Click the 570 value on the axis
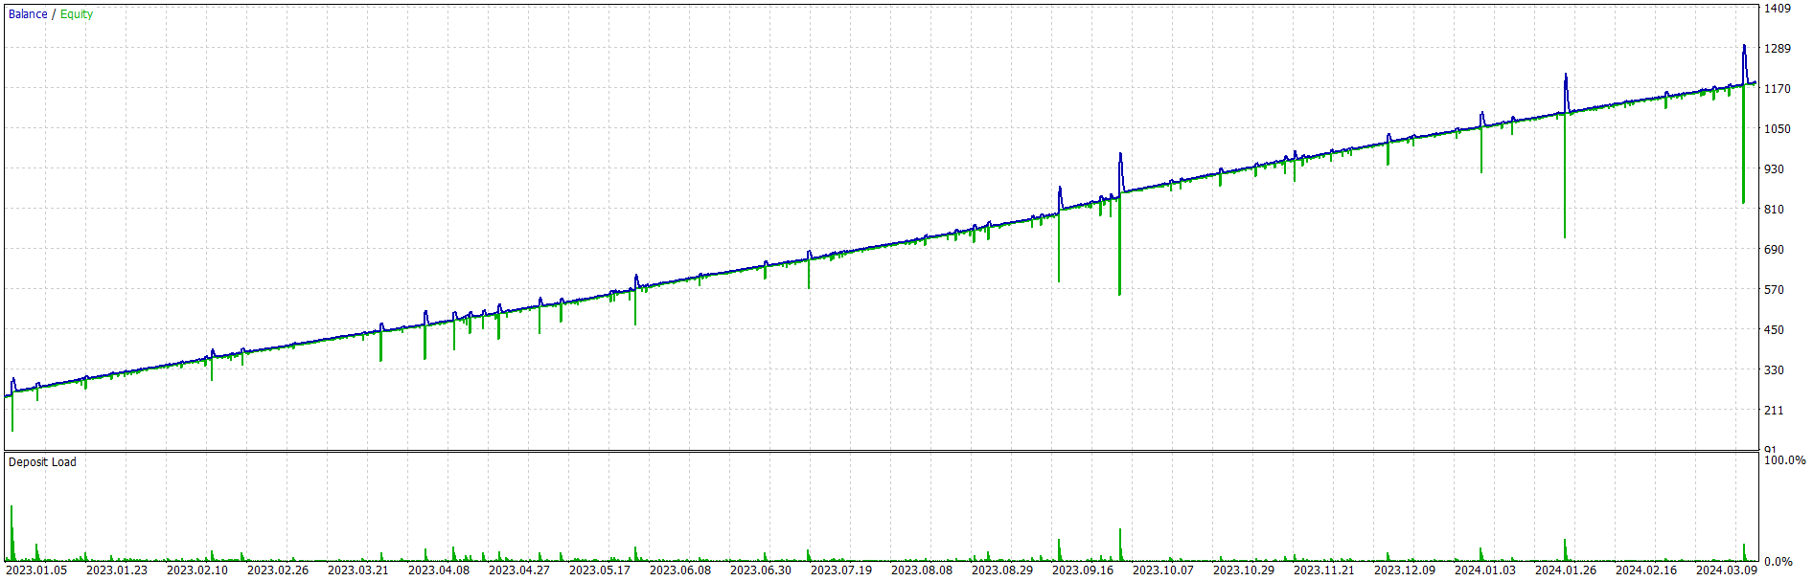The height and width of the screenshot is (581, 1813). pos(1775,290)
